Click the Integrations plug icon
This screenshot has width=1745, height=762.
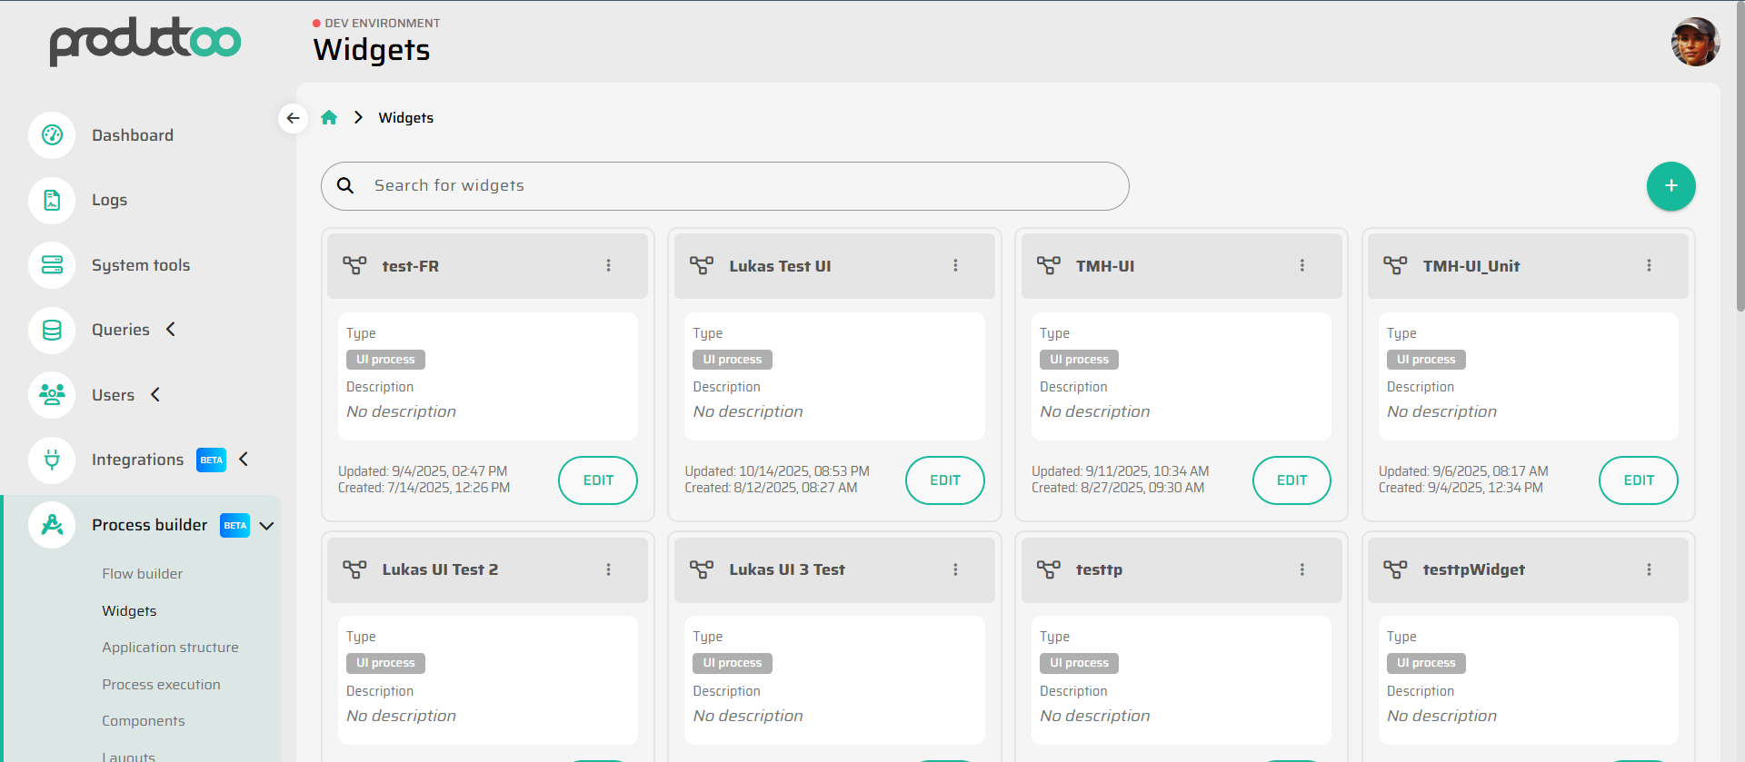[x=52, y=460]
